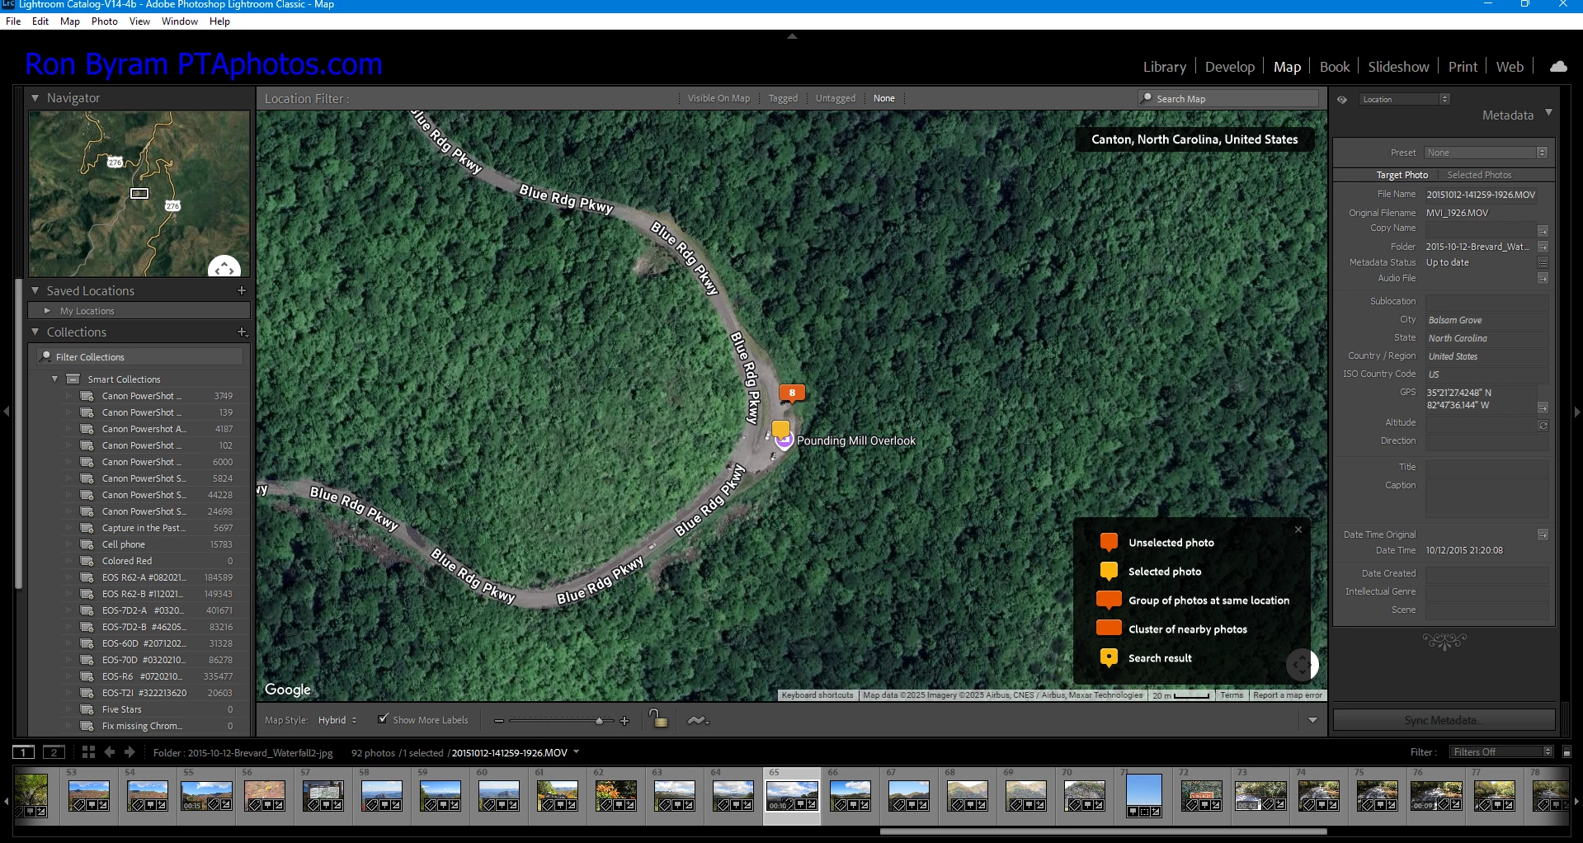The width and height of the screenshot is (1583, 843).
Task: Click the zoom in plus icon
Action: [x=624, y=721]
